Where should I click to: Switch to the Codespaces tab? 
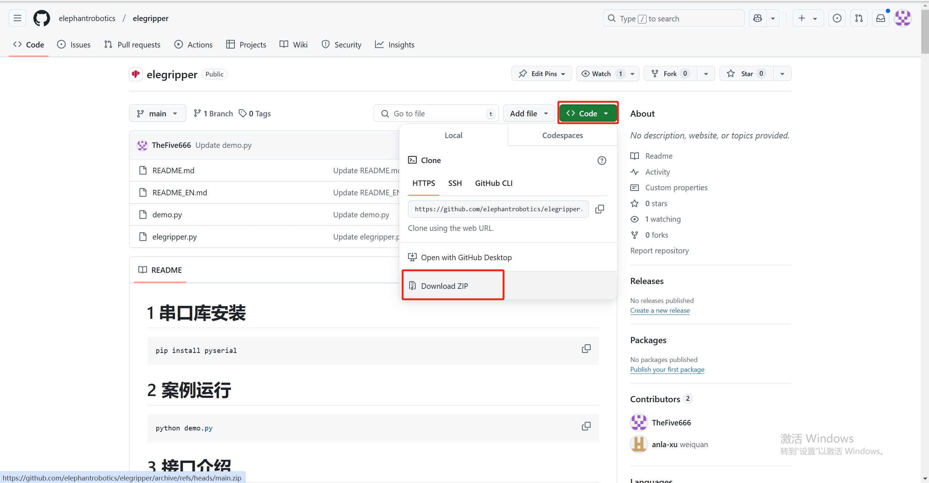coord(562,135)
